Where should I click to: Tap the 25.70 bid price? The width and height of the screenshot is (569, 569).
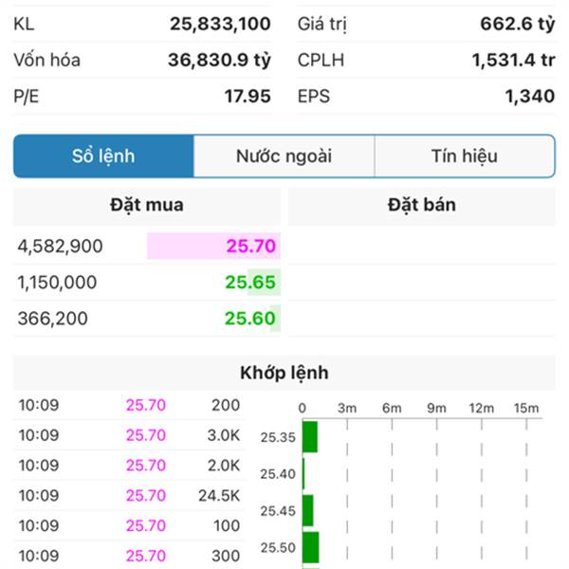(x=251, y=246)
